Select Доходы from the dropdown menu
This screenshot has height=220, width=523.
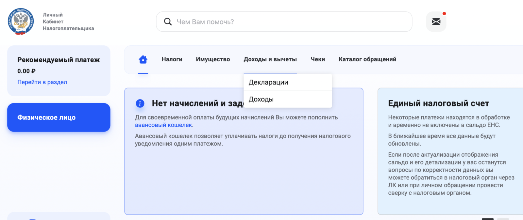pyautogui.click(x=288, y=99)
